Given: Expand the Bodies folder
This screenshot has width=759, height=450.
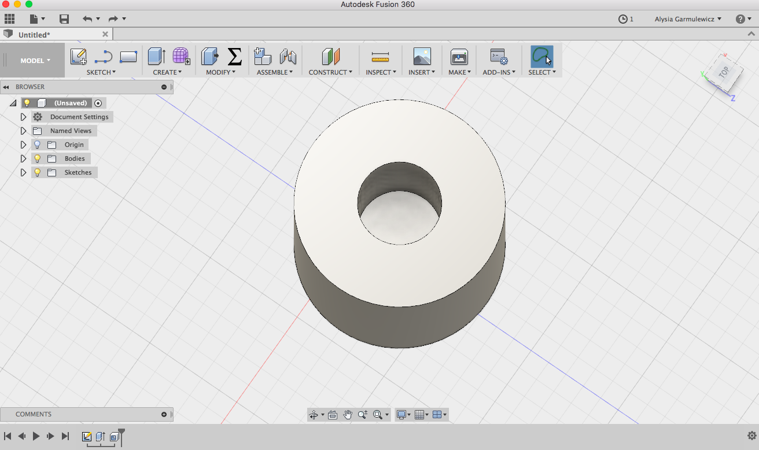Looking at the screenshot, I should click(x=24, y=158).
